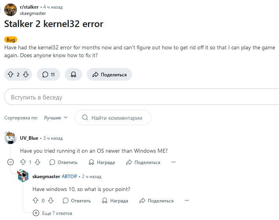The width and height of the screenshot is (279, 220).
Task: Open the post's 11 comments
Action: (48, 74)
